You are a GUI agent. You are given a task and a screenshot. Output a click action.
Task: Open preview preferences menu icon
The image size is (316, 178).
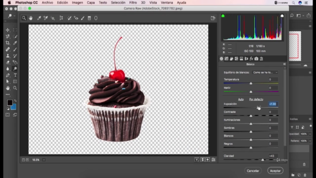click(x=213, y=160)
